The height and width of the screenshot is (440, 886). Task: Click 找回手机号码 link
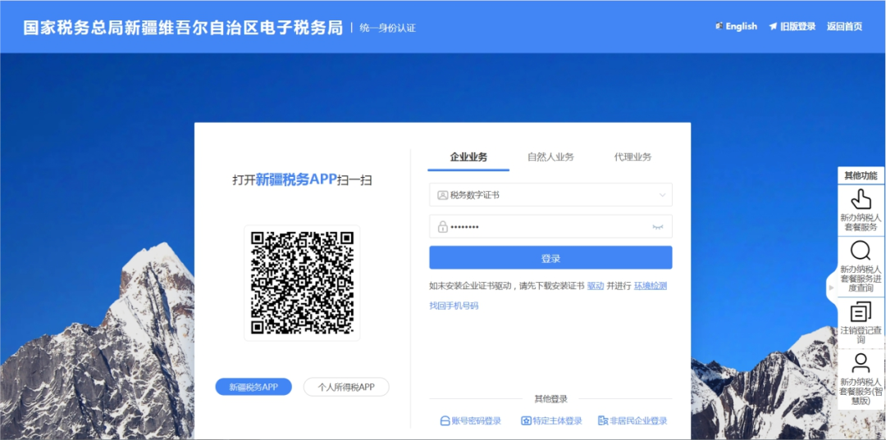454,306
